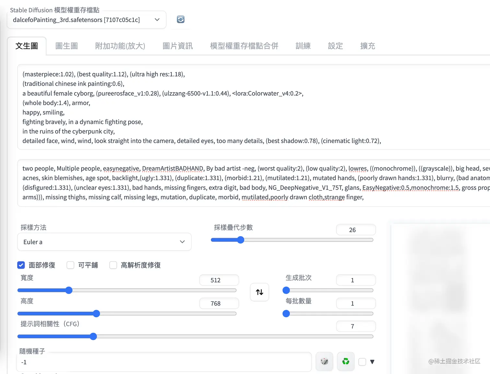Switch to the 圖生圖 tab
Image resolution: width=490 pixels, height=374 pixels.
66,46
